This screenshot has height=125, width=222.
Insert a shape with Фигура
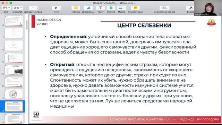111,8
